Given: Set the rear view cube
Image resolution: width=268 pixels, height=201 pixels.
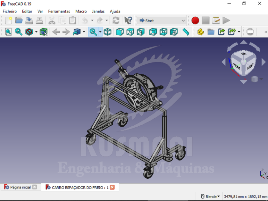Looking at the screenshot, I should [153, 32].
